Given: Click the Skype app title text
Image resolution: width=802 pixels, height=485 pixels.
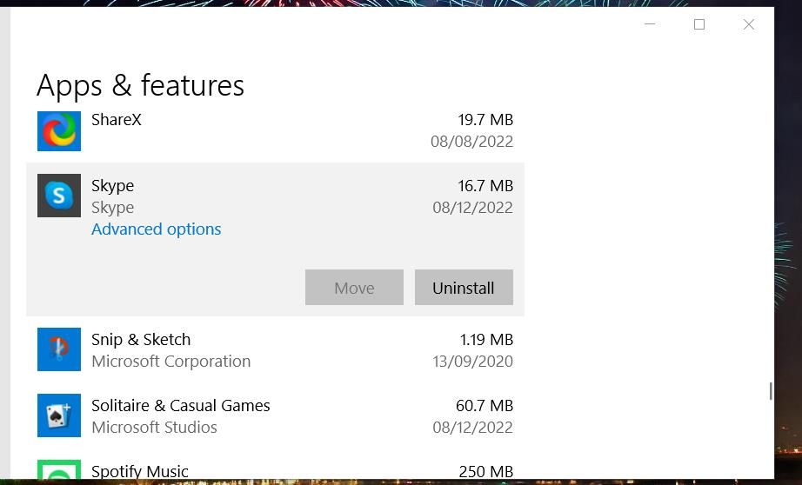Looking at the screenshot, I should [112, 185].
